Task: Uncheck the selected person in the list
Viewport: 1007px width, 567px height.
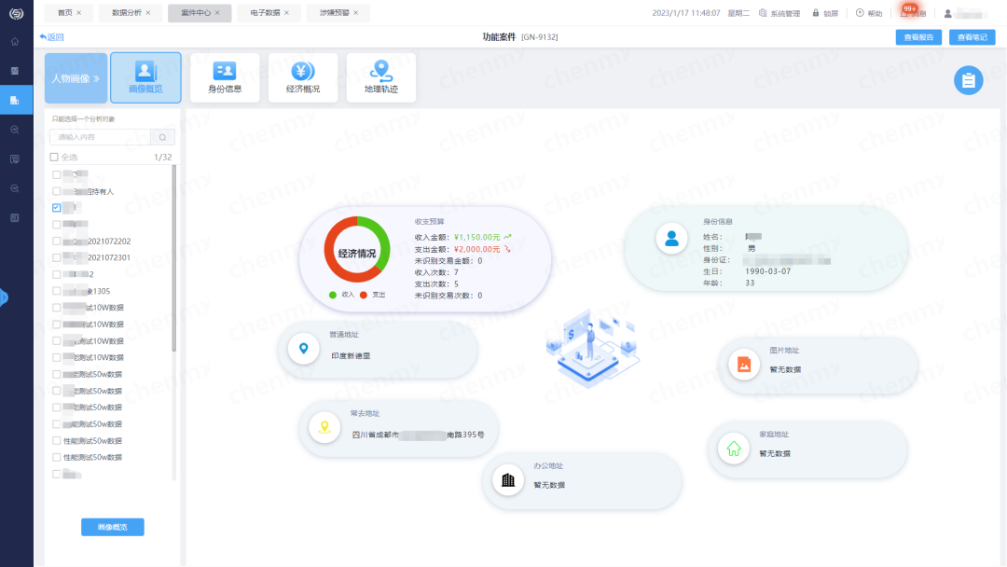Action: 55,207
